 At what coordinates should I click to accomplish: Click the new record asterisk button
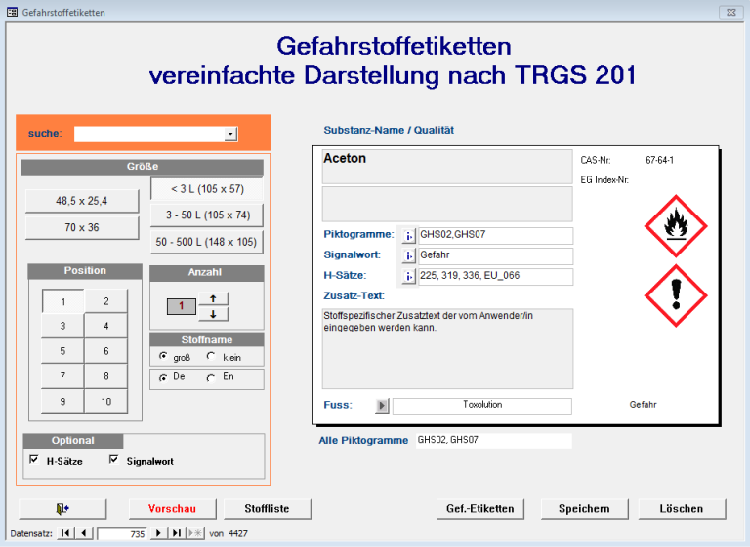pos(195,533)
